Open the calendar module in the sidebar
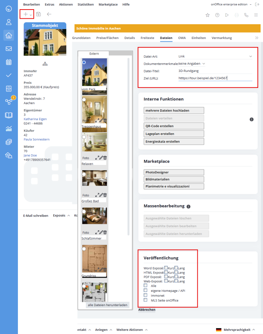 (9, 62)
